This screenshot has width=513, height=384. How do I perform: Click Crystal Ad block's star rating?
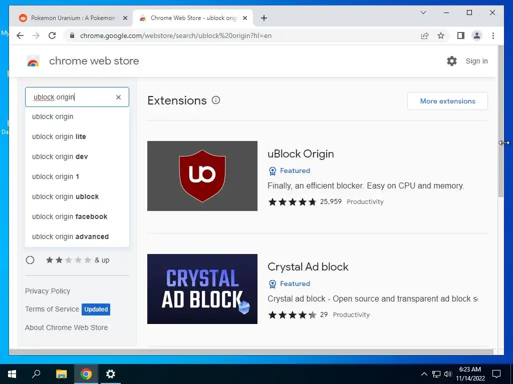pyautogui.click(x=292, y=315)
